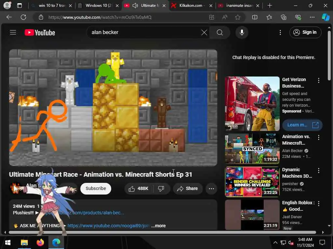This screenshot has height=249, width=333.
Task: Focus the YouTube search input field
Action: (144, 33)
